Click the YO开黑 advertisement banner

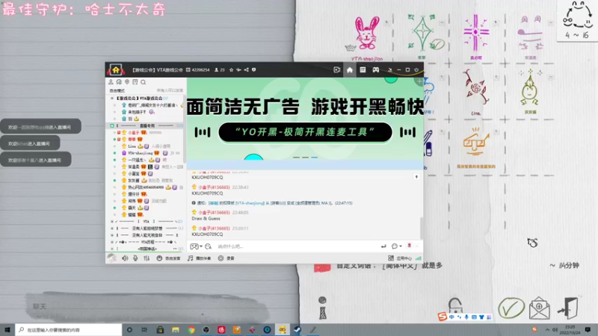pos(305,119)
